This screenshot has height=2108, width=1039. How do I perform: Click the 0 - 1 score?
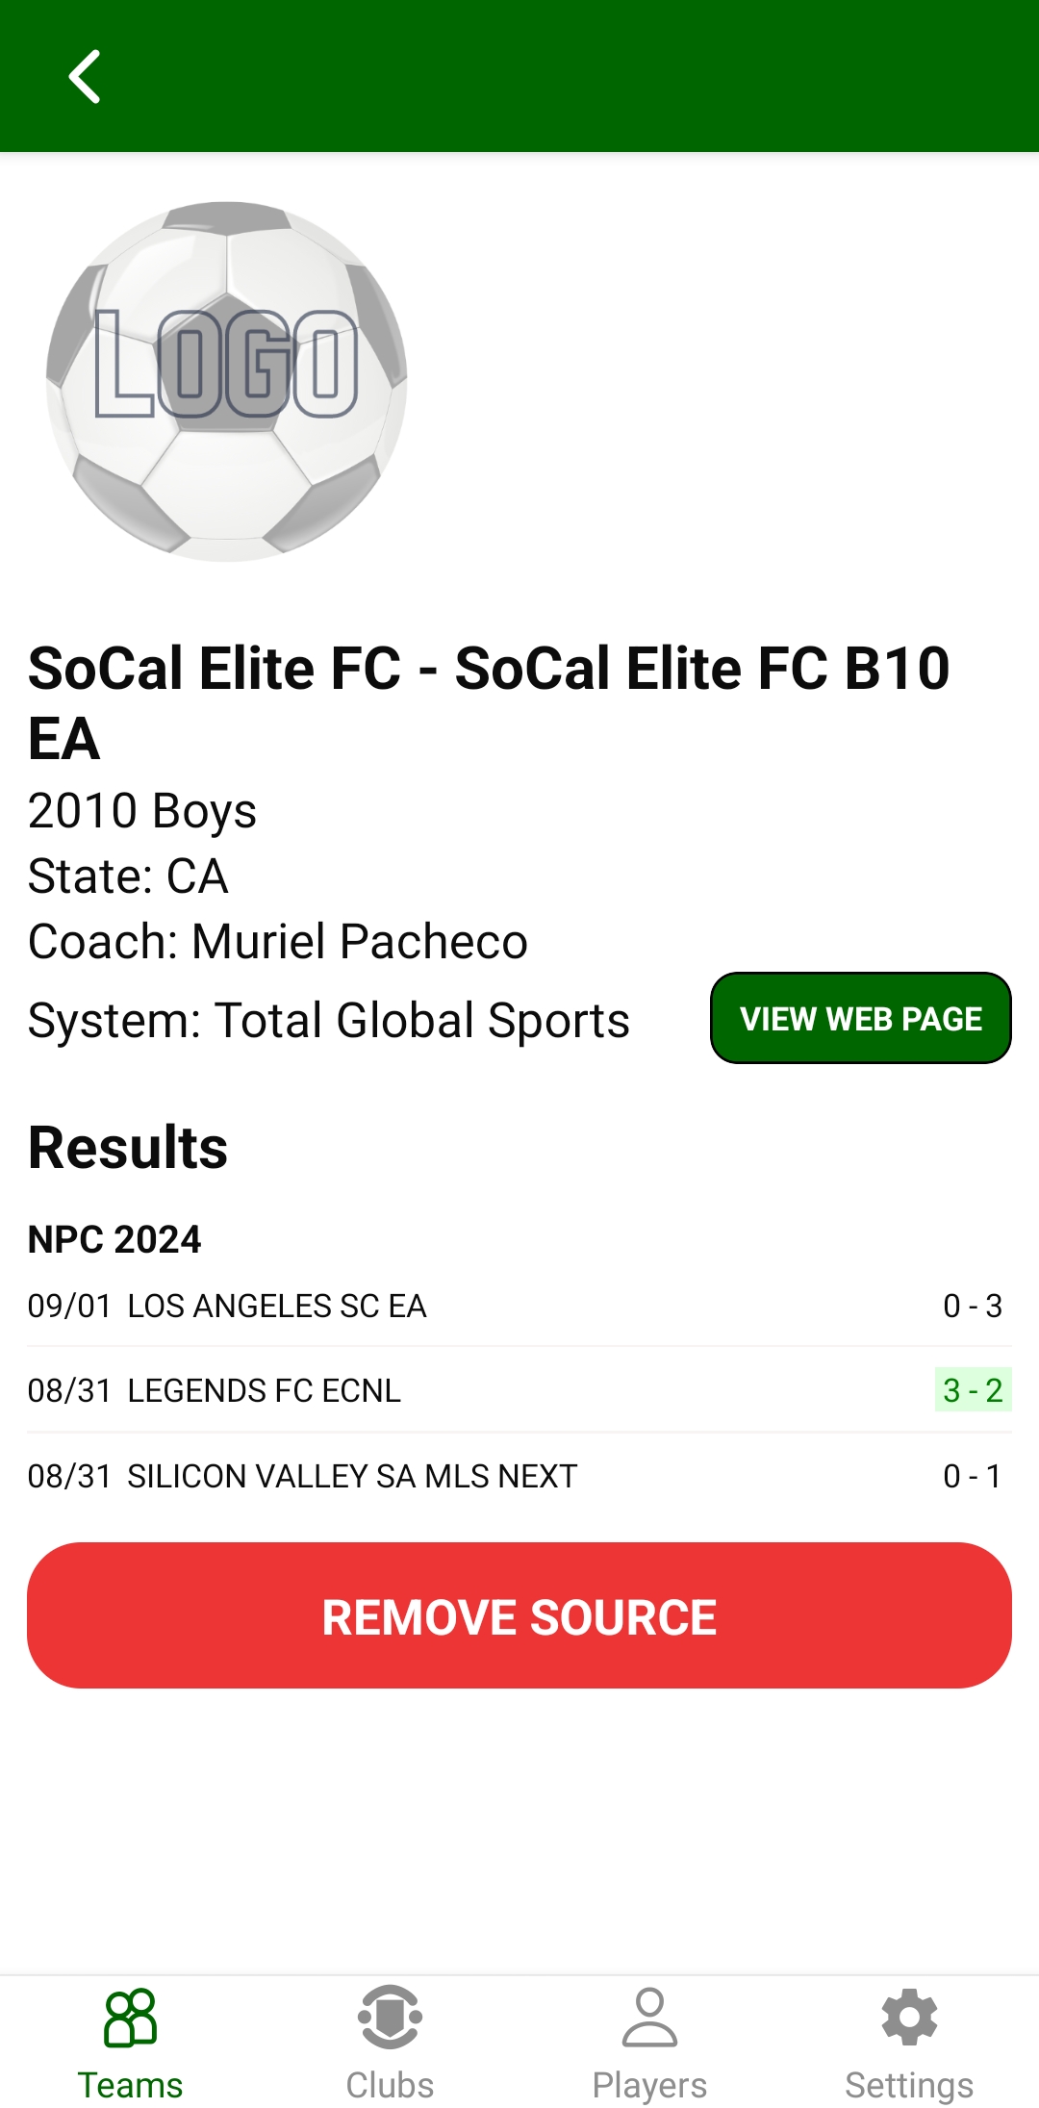point(973,1476)
